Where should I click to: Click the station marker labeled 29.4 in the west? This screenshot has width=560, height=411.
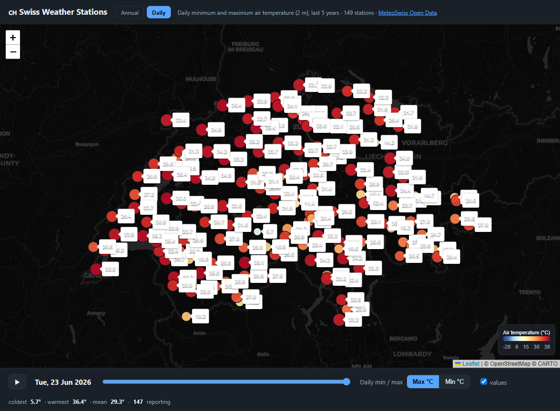tap(112, 216)
